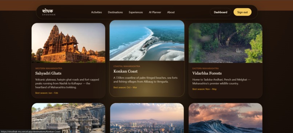Open the rock-cut cave temple photo card

pyautogui.click(x=68, y=118)
